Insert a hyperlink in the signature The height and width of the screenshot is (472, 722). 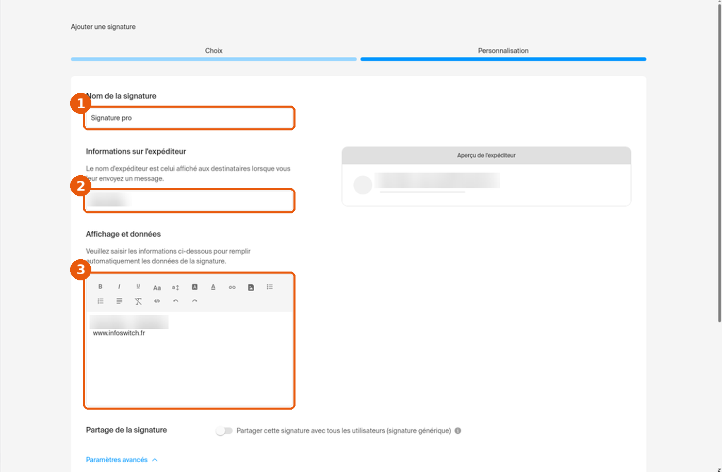tap(232, 288)
